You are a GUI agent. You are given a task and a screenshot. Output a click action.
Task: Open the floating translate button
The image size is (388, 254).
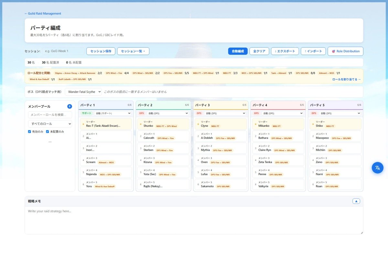pyautogui.click(x=377, y=168)
